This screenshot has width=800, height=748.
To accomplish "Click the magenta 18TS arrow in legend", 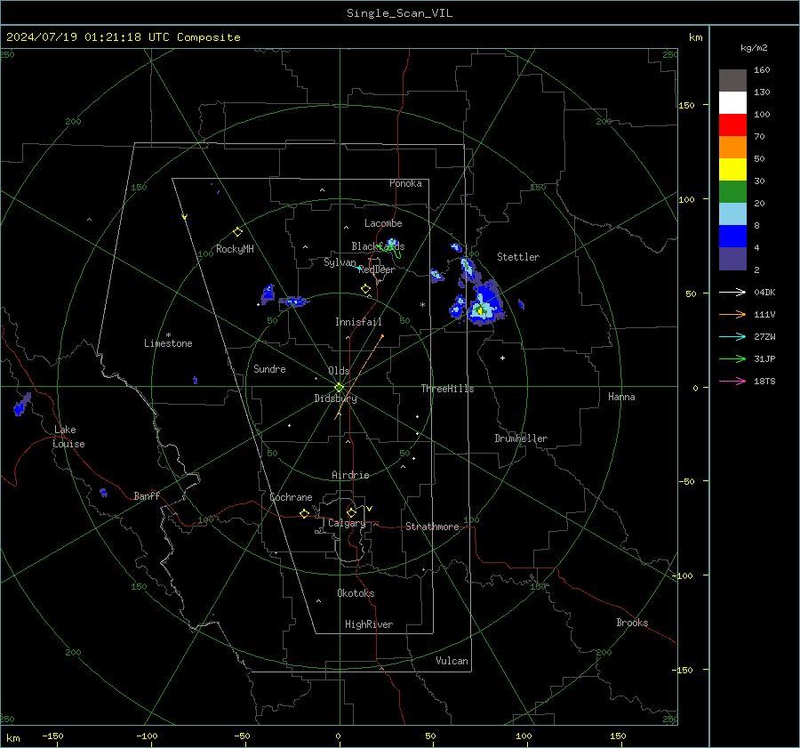I will click(x=732, y=382).
